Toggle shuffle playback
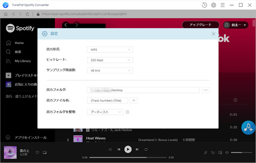Viewport: 256px width, 163px height. click(110, 149)
